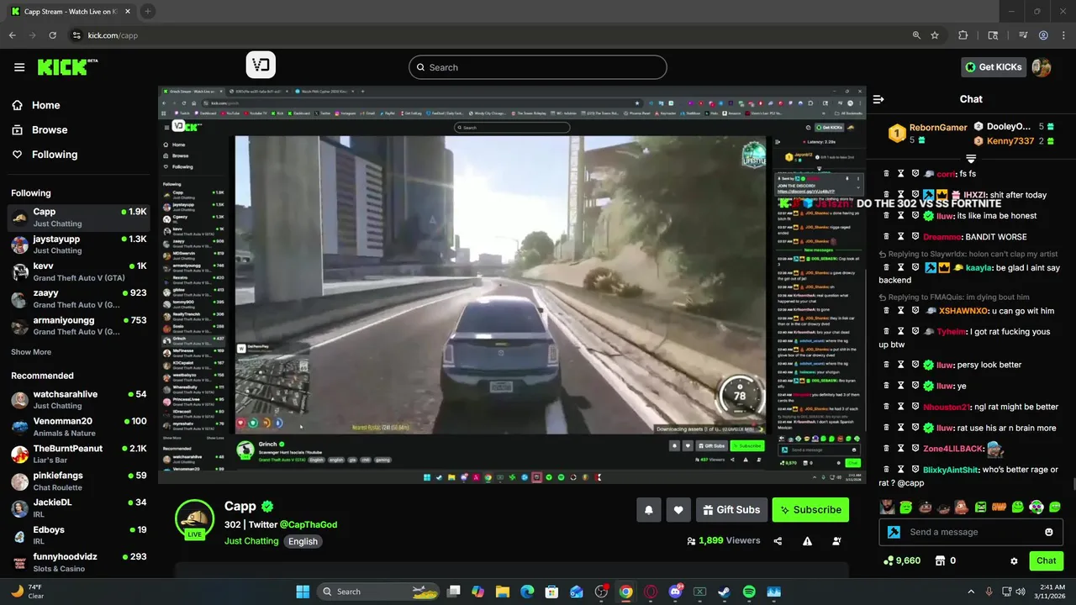The width and height of the screenshot is (1076, 605).
Task: Bookmark page with star icon
Action: coord(935,35)
